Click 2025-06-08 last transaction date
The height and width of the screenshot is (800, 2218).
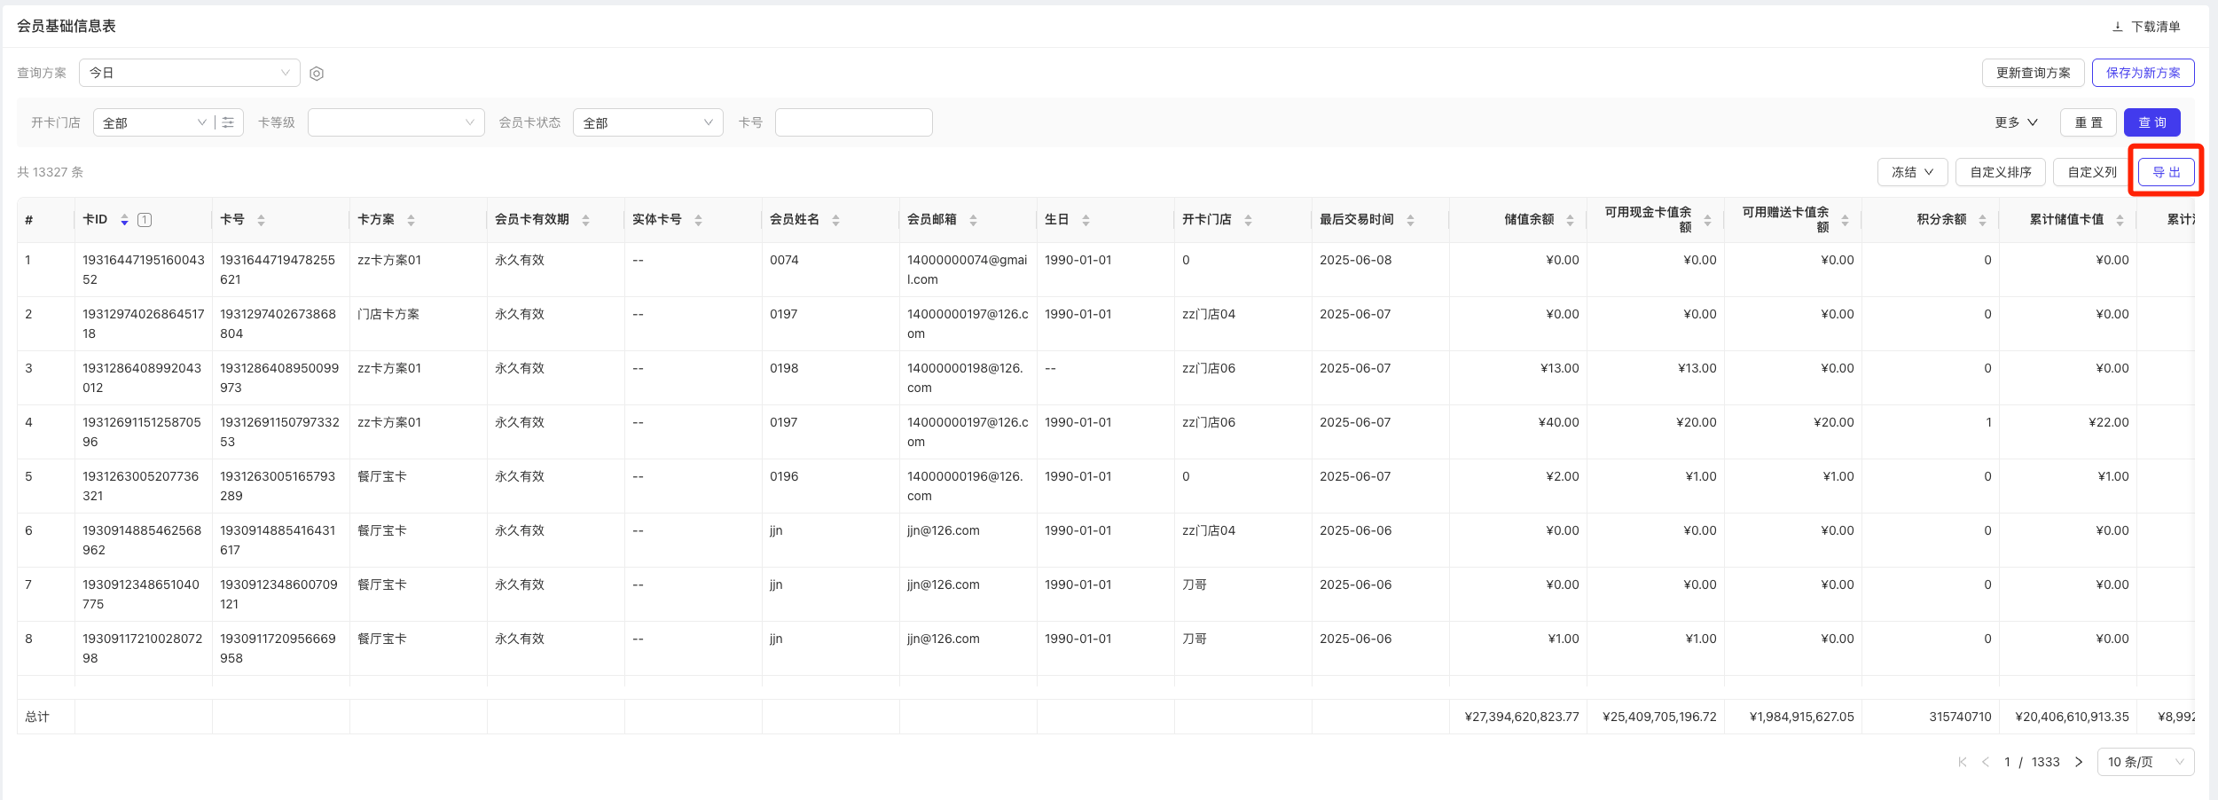coord(1355,260)
